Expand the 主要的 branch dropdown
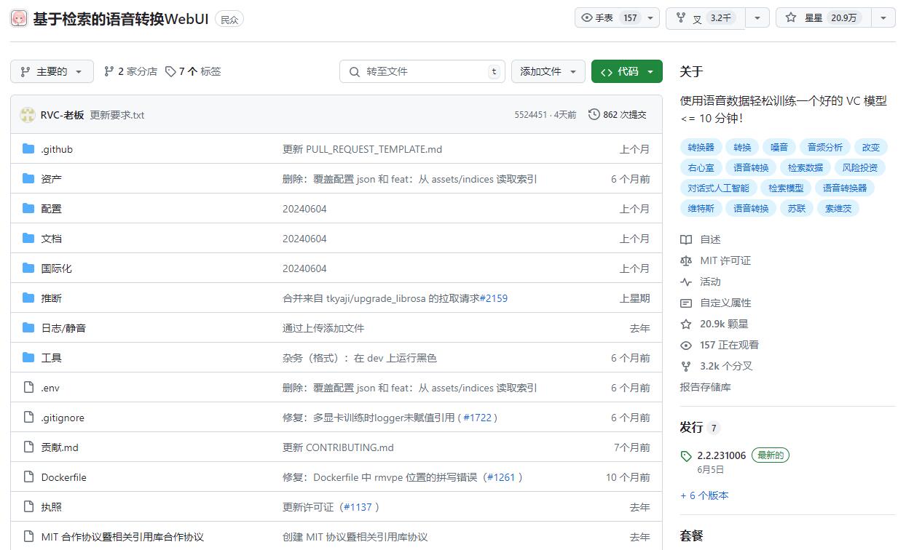906x550 pixels. point(52,71)
